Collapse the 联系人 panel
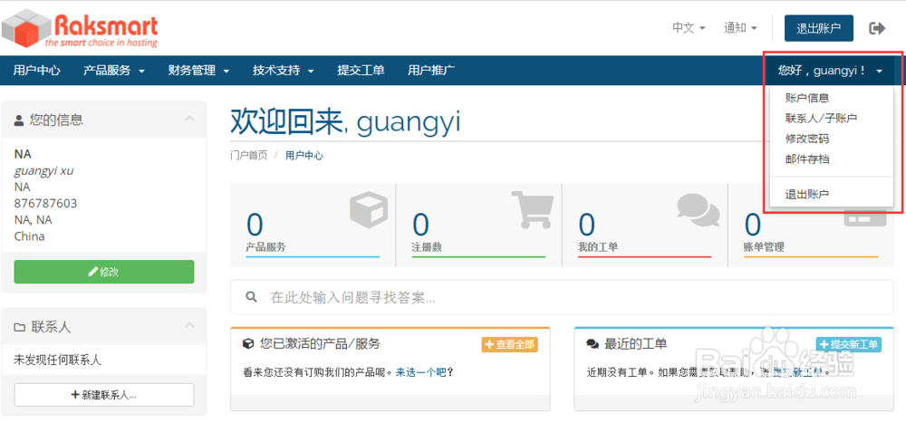 pyautogui.click(x=189, y=325)
